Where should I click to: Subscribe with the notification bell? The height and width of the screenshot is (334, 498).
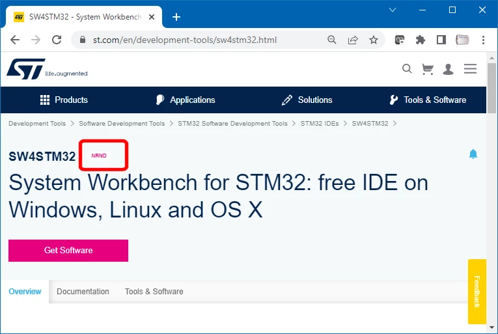pos(473,154)
